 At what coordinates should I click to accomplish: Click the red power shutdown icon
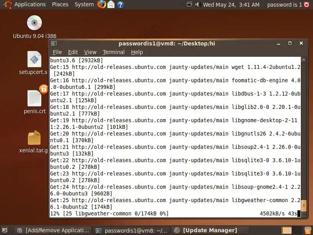click(x=307, y=4)
